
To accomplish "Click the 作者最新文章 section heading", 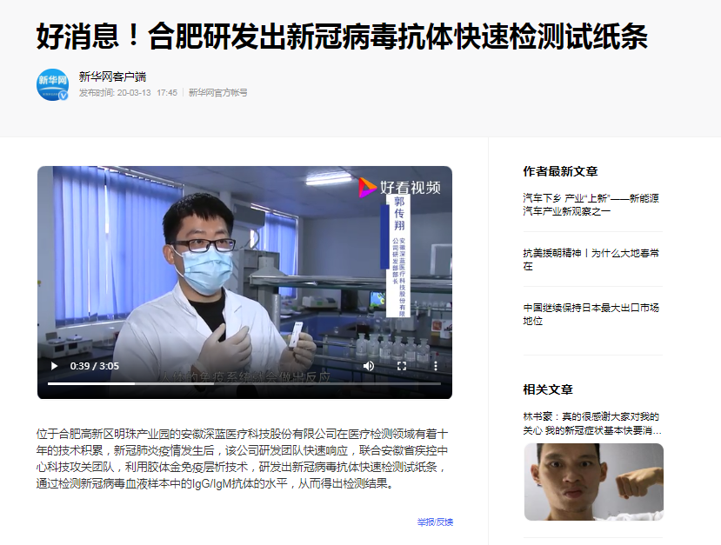I will coord(560,171).
